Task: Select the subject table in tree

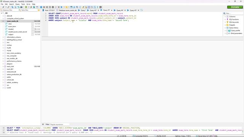Action: [x=11, y=35]
